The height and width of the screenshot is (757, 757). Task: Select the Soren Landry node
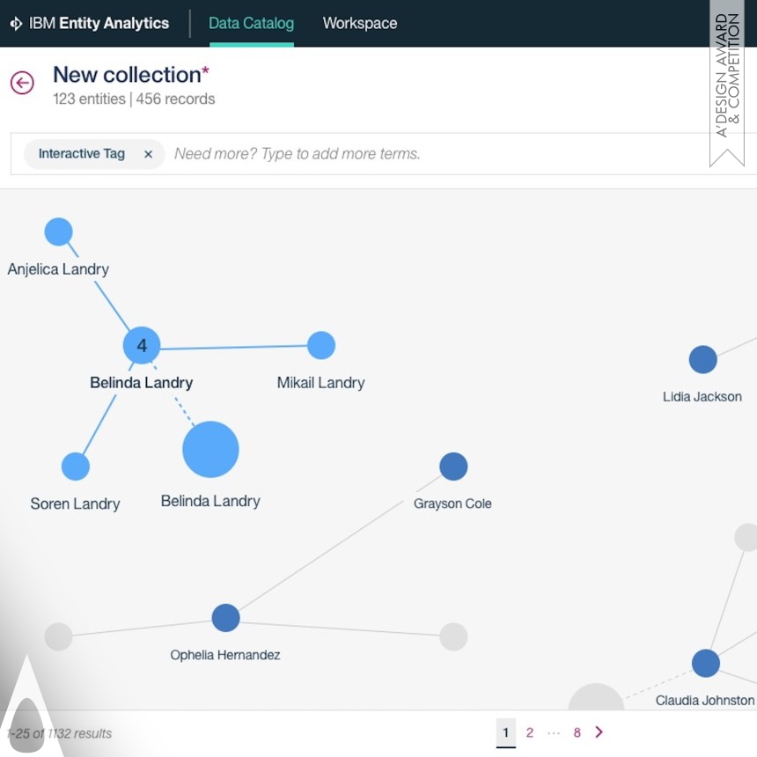point(76,467)
